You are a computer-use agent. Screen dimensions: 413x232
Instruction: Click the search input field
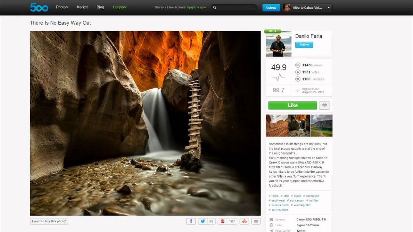(x=234, y=7)
